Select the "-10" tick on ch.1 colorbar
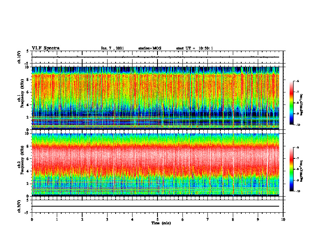The image size is (319, 246). click(298, 125)
